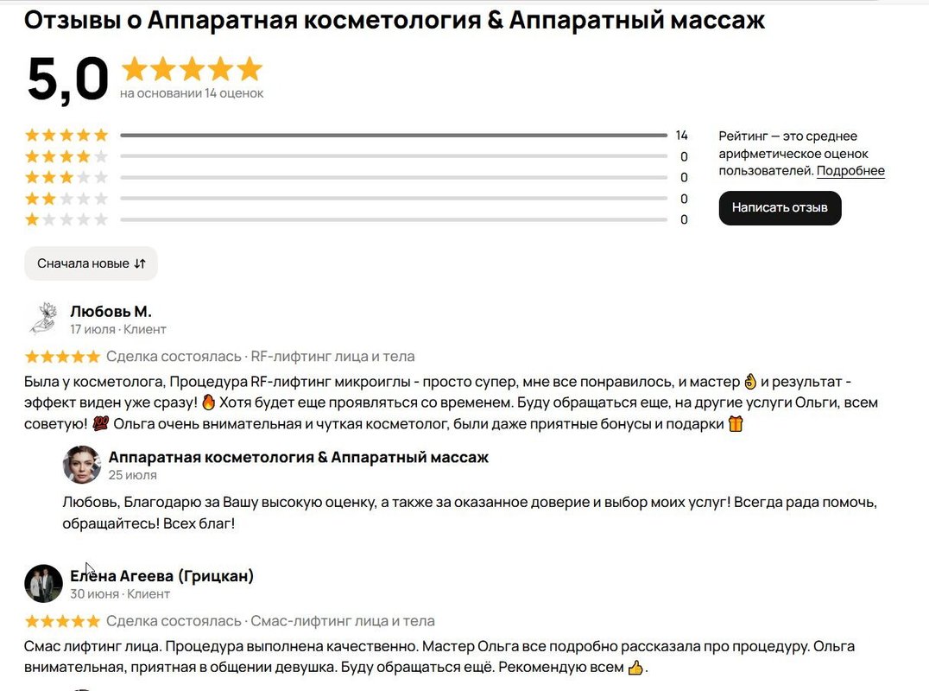
Task: Click the large overall rating stars
Action: point(192,69)
